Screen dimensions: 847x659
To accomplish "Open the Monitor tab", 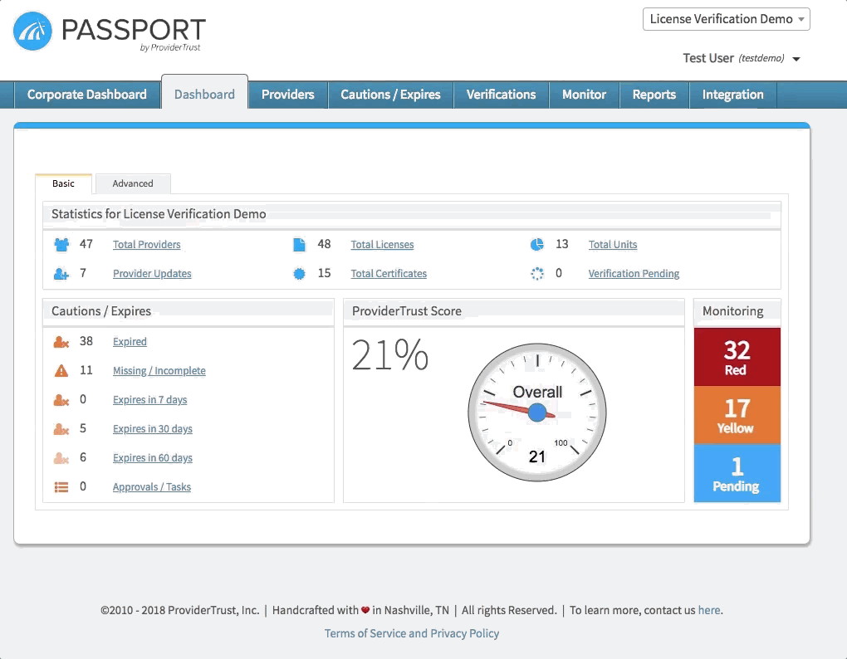I will [x=584, y=95].
